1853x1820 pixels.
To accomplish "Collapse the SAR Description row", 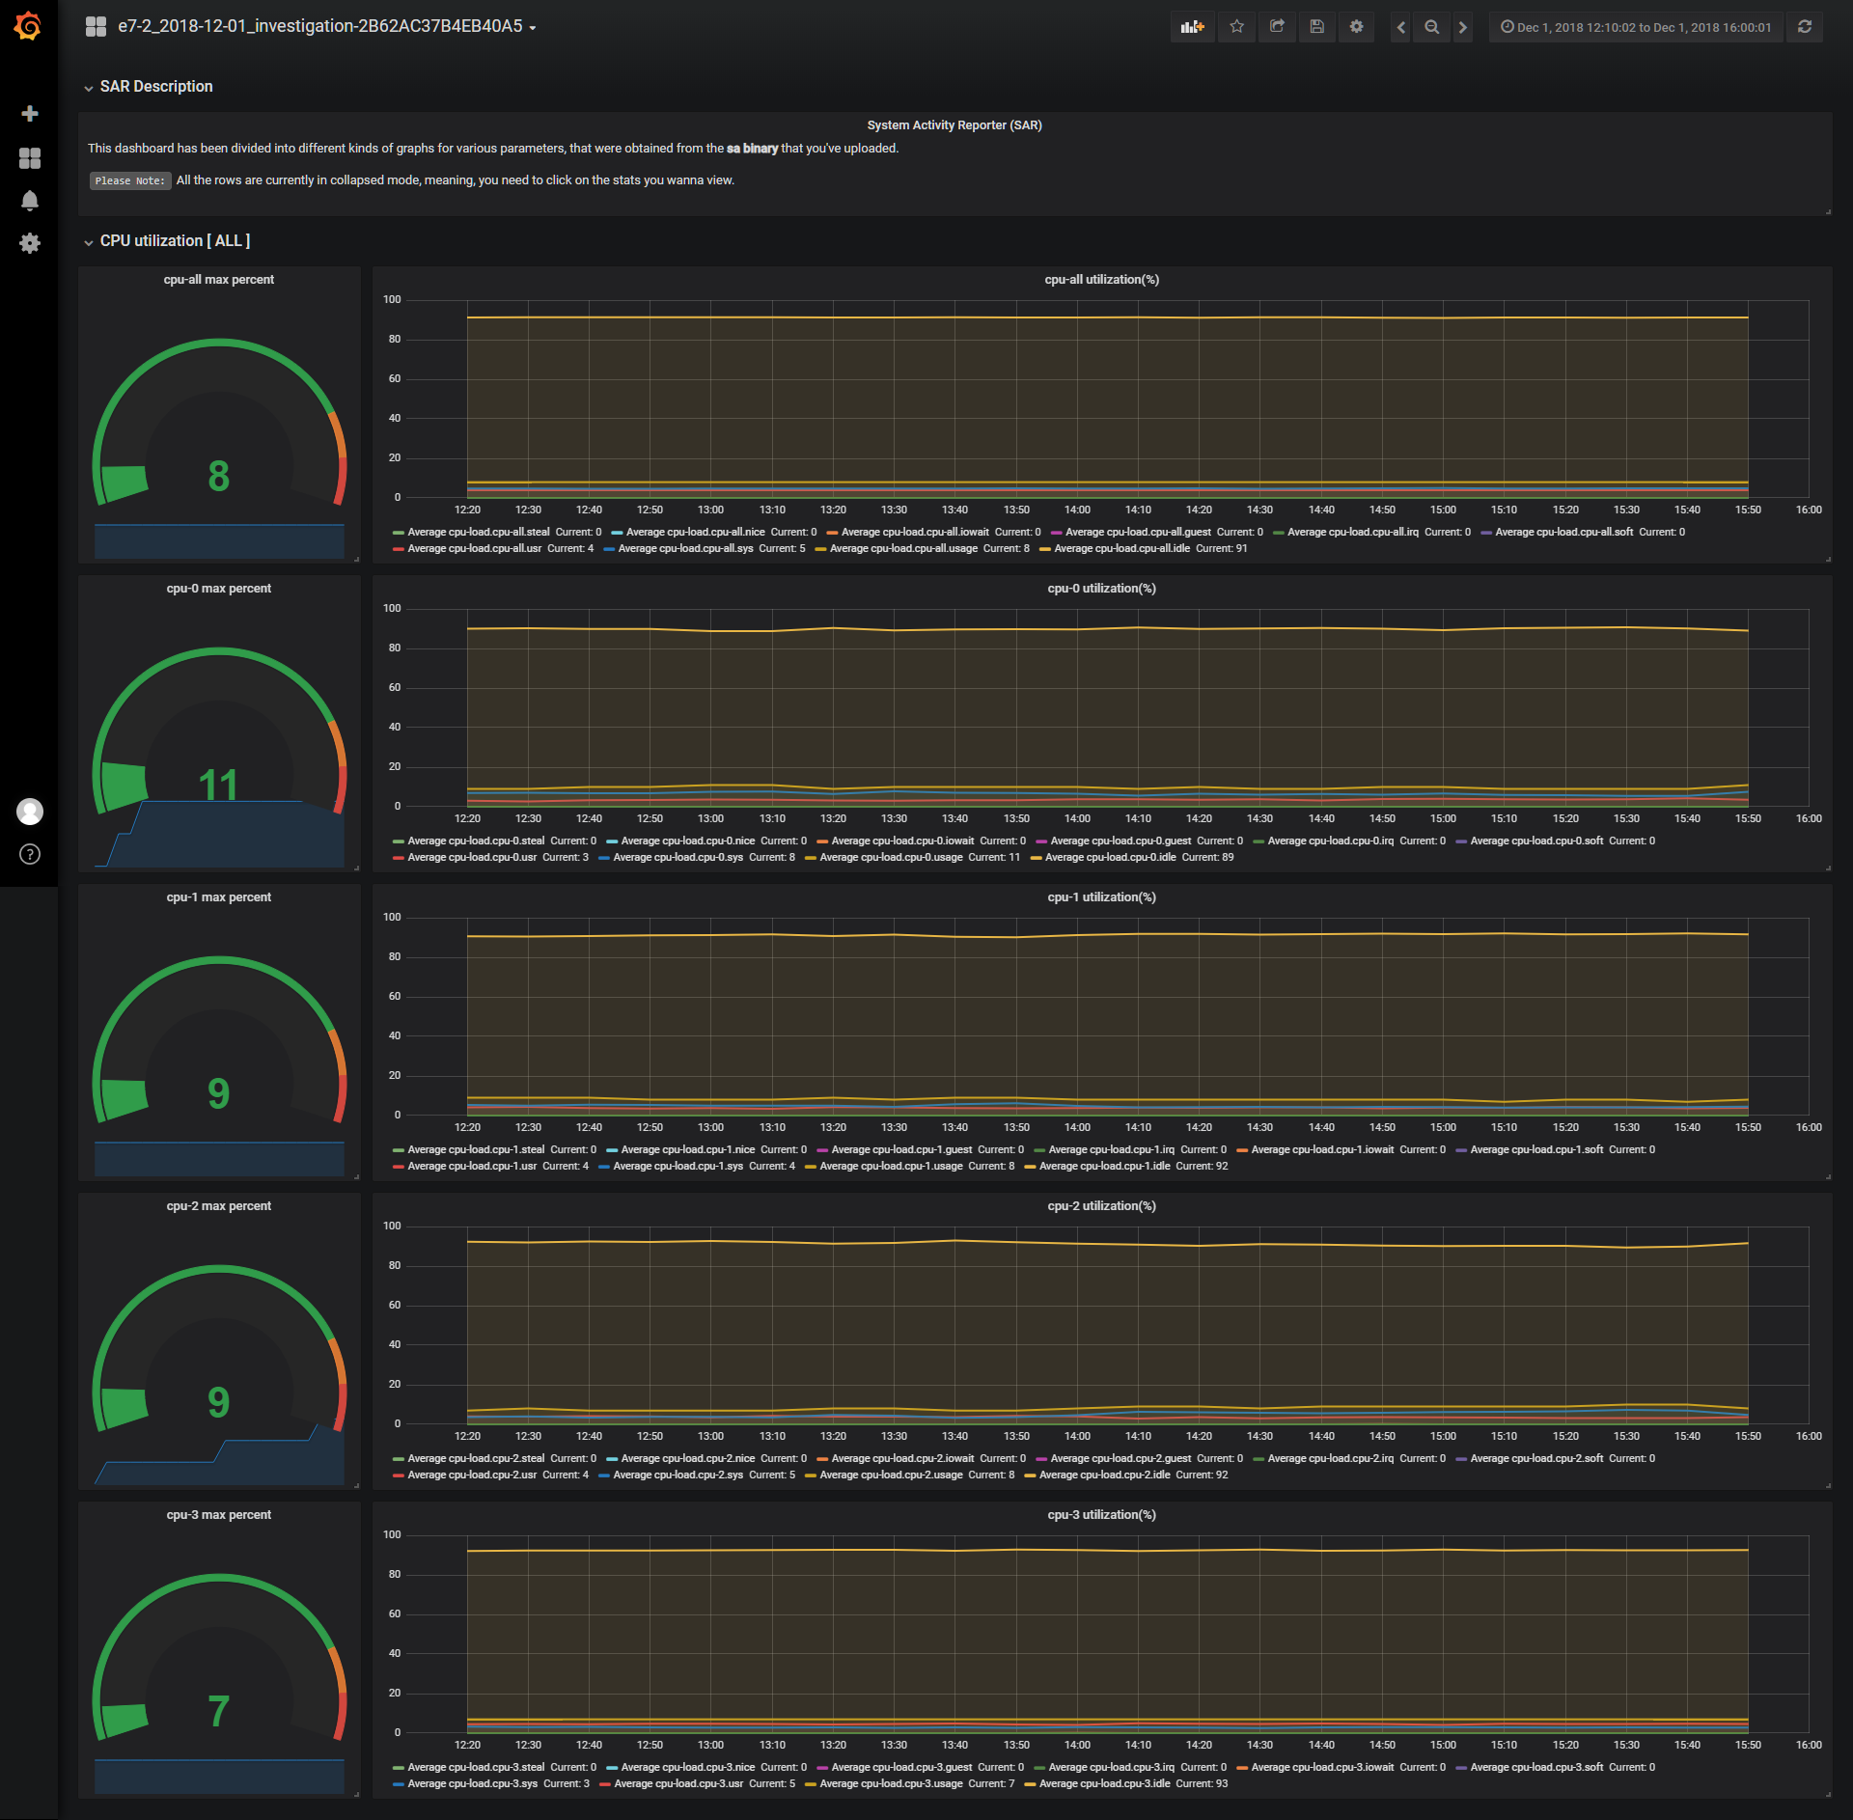I will coord(155,87).
